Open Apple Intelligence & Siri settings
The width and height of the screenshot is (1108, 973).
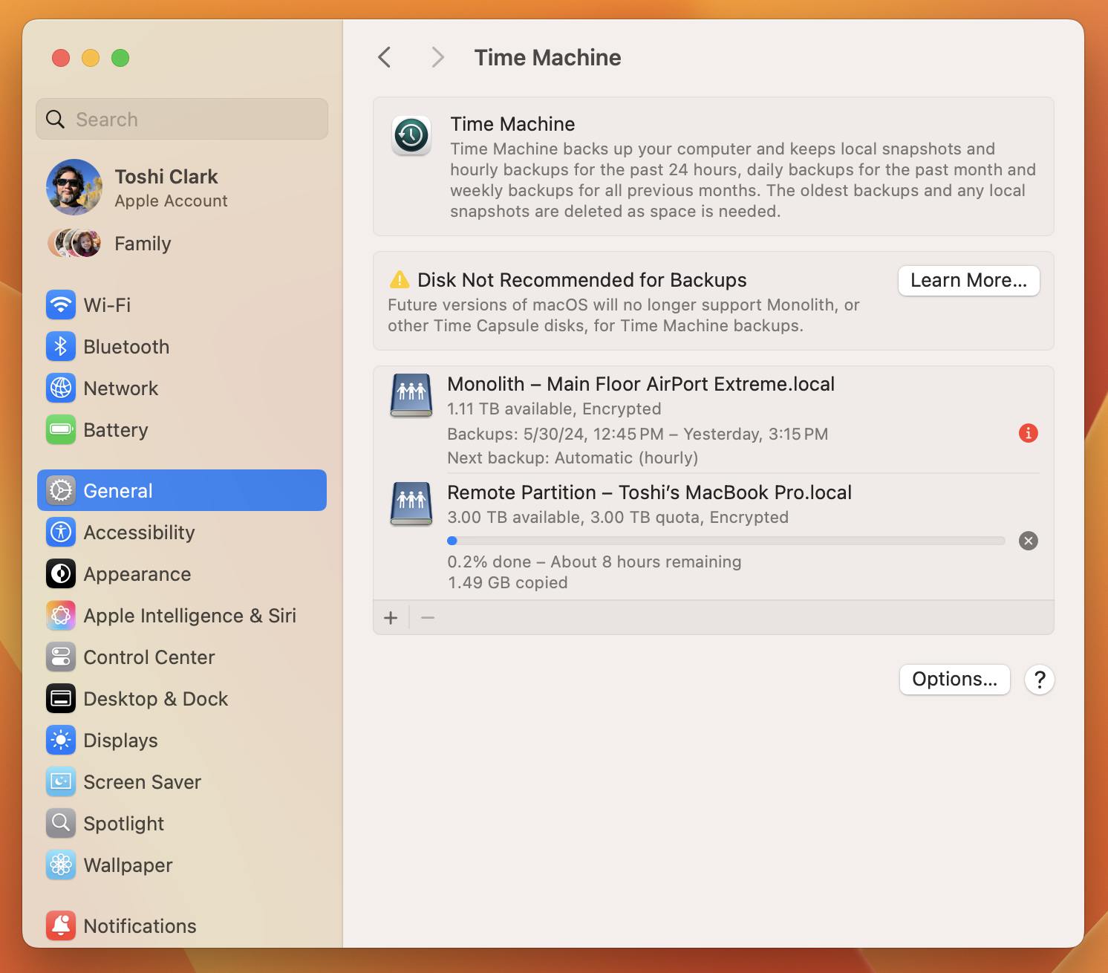pyautogui.click(x=182, y=615)
